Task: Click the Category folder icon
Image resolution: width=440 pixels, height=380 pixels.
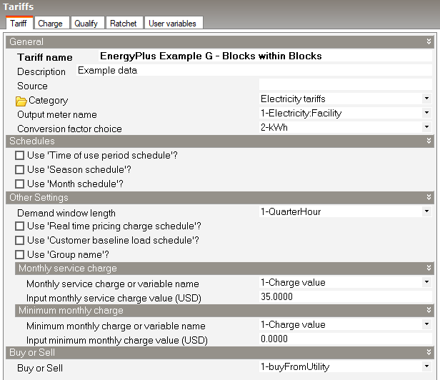Action: (21, 101)
